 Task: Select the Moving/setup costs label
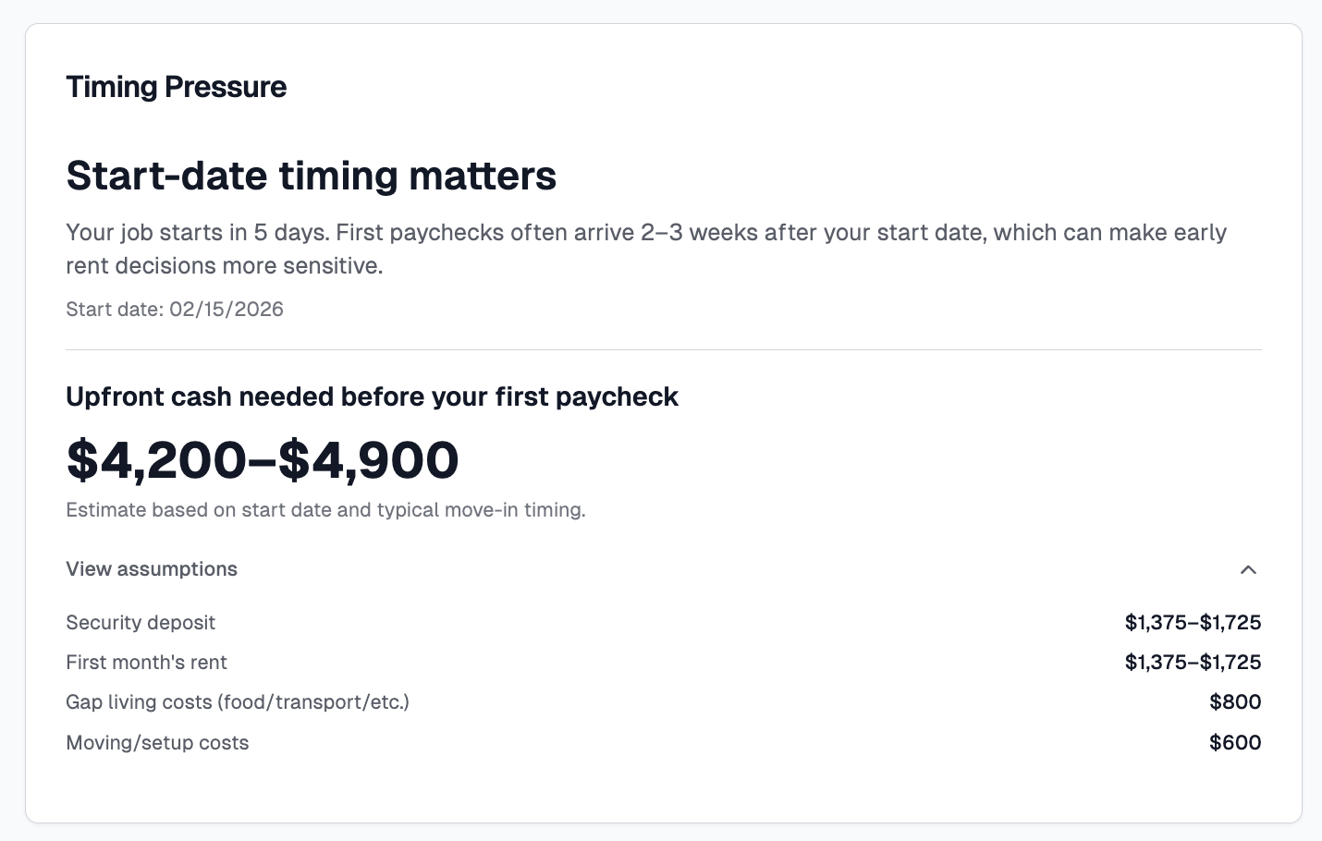[x=157, y=743]
